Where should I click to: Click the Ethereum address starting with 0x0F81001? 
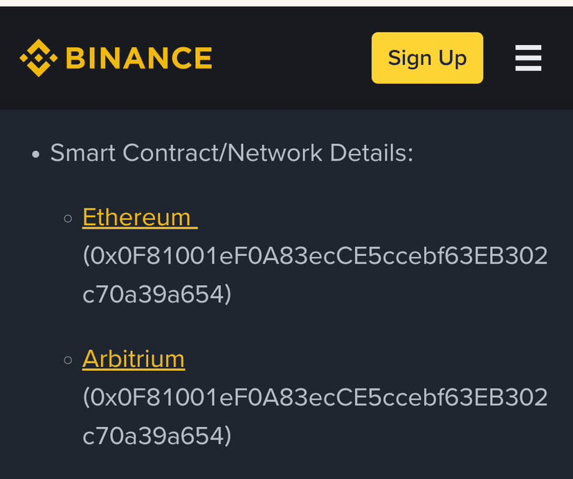pyautogui.click(x=315, y=255)
